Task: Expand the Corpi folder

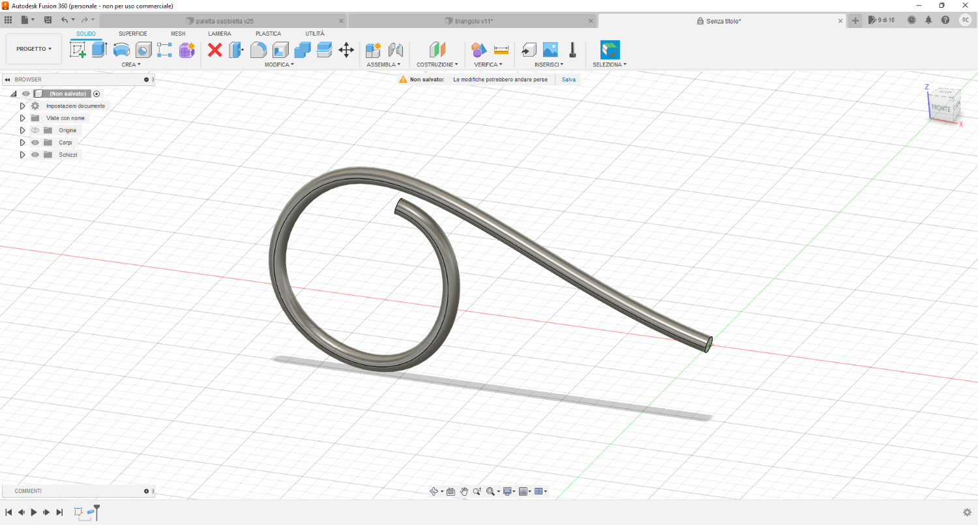Action: tap(22, 143)
